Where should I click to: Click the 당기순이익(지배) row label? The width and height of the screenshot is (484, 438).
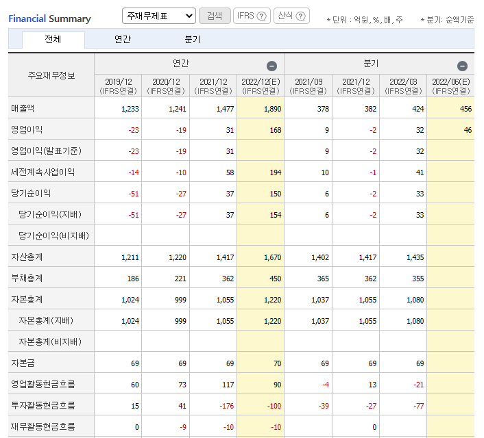[50, 214]
